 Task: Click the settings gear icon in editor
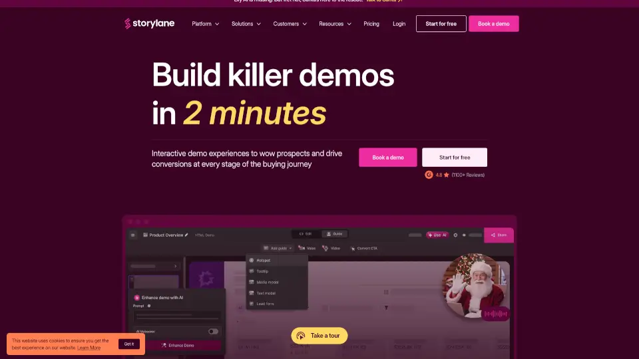point(455,235)
